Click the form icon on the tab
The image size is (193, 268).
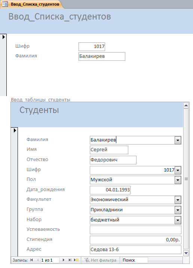[5, 4]
